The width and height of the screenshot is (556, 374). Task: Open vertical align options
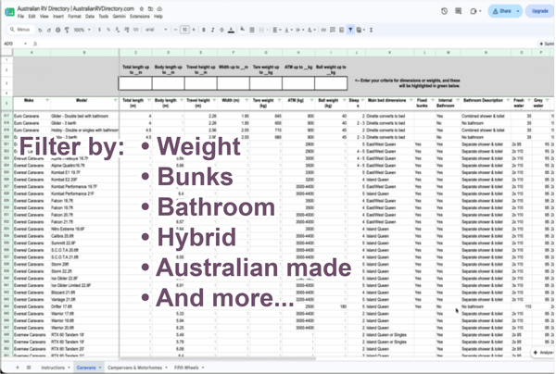coord(288,30)
